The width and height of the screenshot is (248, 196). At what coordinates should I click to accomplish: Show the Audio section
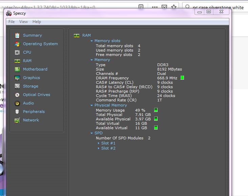point(28,103)
